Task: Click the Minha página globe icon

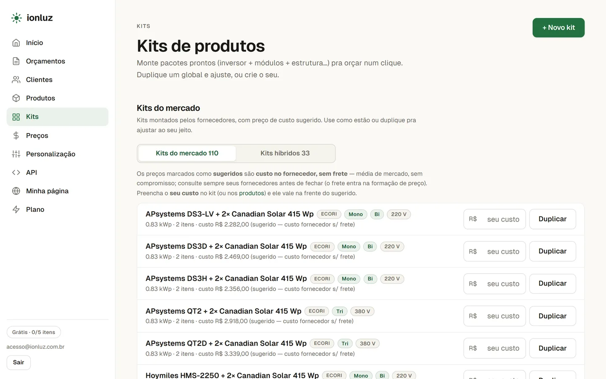Action: (x=16, y=191)
